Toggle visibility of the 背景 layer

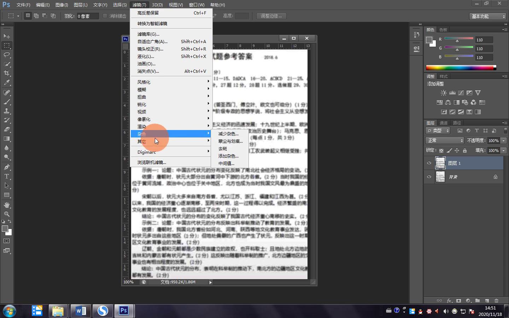click(429, 177)
